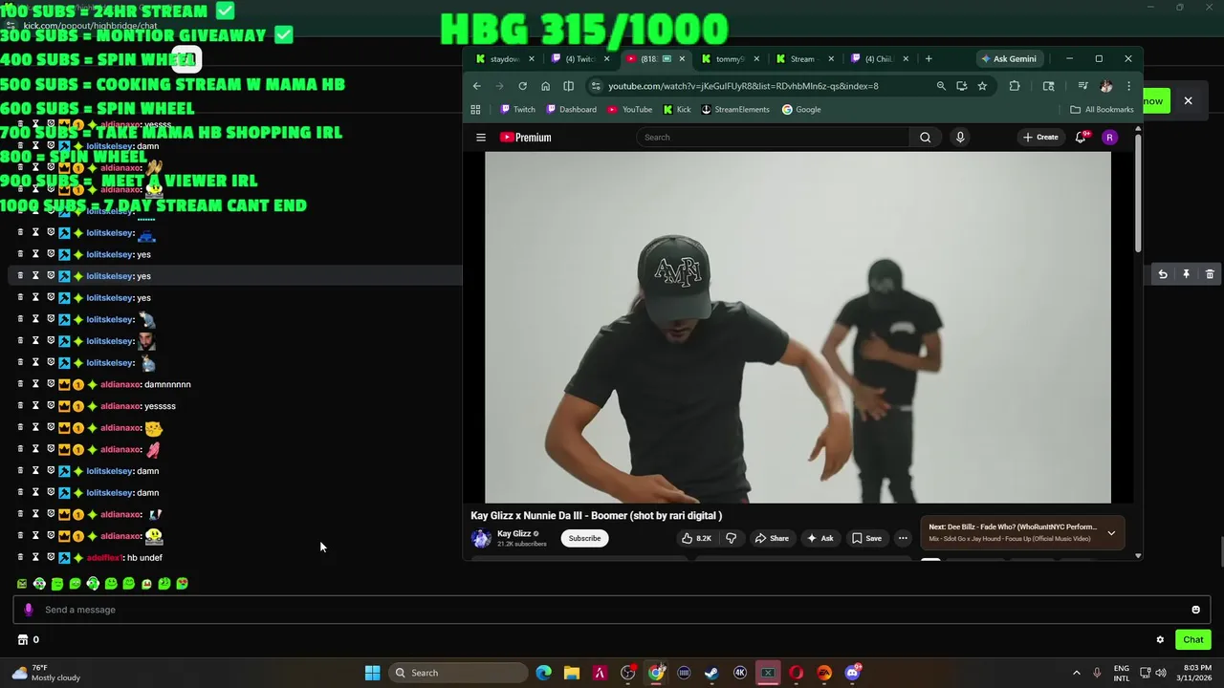The image size is (1224, 688).
Task: Bookmark page with star icon
Action: pos(982,86)
